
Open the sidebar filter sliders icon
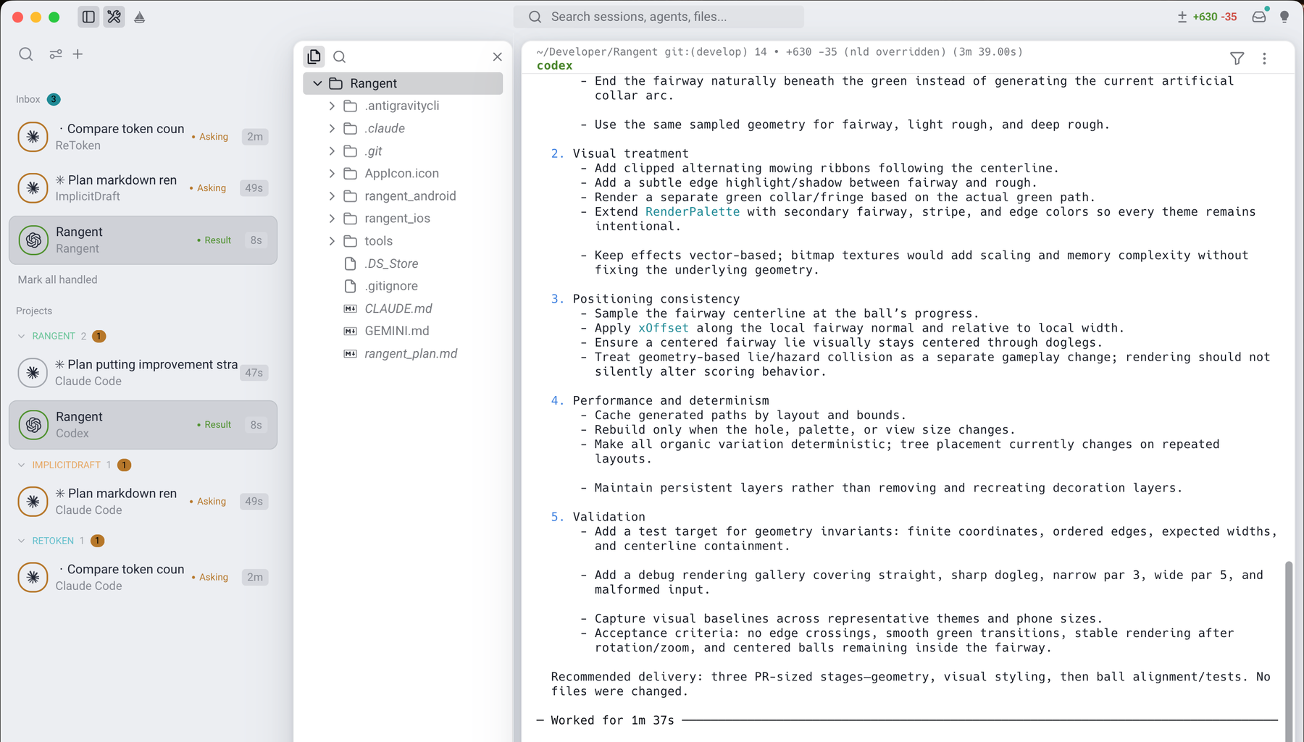pyautogui.click(x=56, y=54)
